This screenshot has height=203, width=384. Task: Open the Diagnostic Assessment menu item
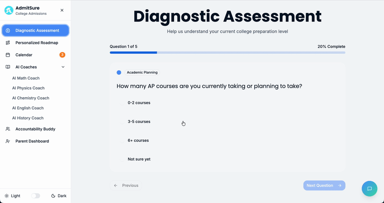(x=36, y=31)
